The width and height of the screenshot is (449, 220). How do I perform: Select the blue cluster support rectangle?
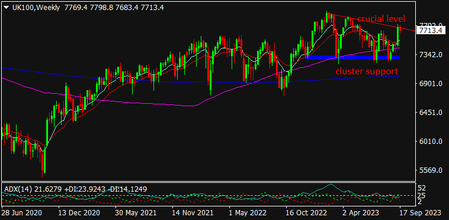coord(352,58)
